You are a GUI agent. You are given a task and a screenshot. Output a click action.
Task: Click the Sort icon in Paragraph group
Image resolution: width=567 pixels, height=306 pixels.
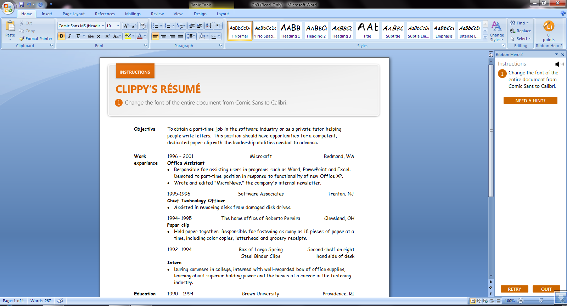(209, 26)
